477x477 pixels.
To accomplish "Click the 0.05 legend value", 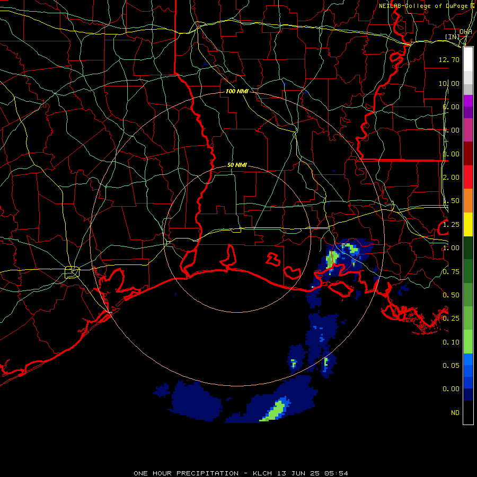I will [451, 365].
